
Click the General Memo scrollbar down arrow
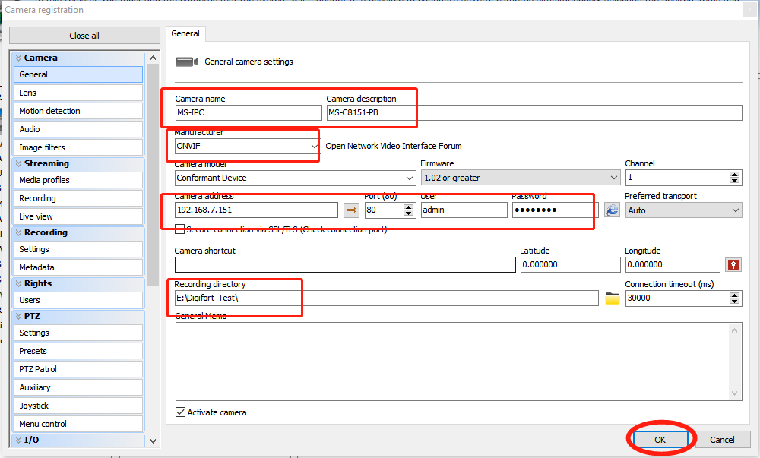735,393
